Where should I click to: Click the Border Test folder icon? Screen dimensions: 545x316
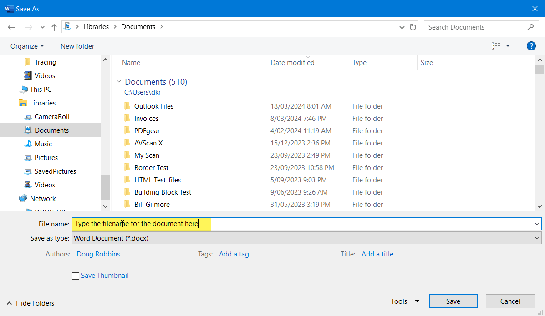127,167
